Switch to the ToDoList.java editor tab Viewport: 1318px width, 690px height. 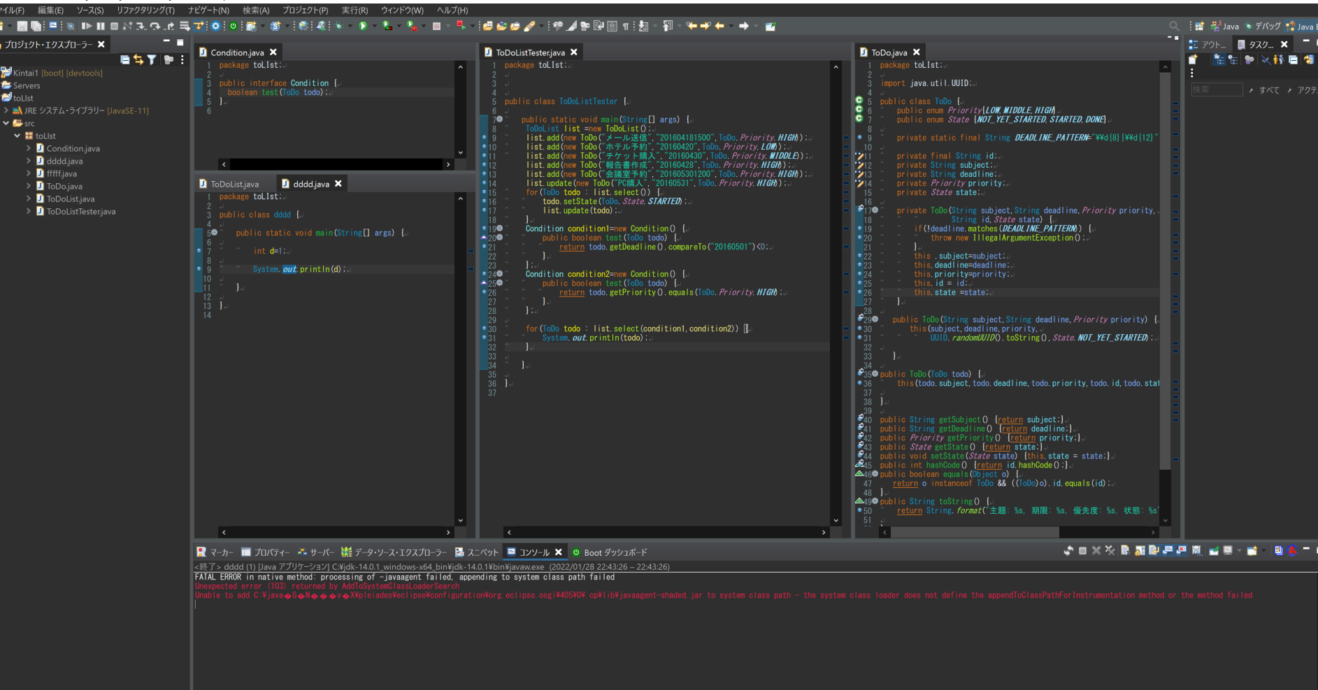pyautogui.click(x=234, y=184)
